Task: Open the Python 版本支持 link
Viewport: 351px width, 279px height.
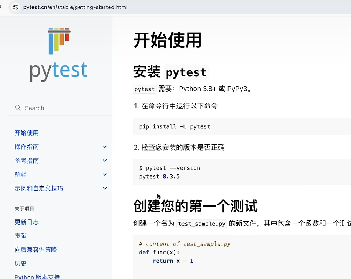Action: (x=37, y=277)
